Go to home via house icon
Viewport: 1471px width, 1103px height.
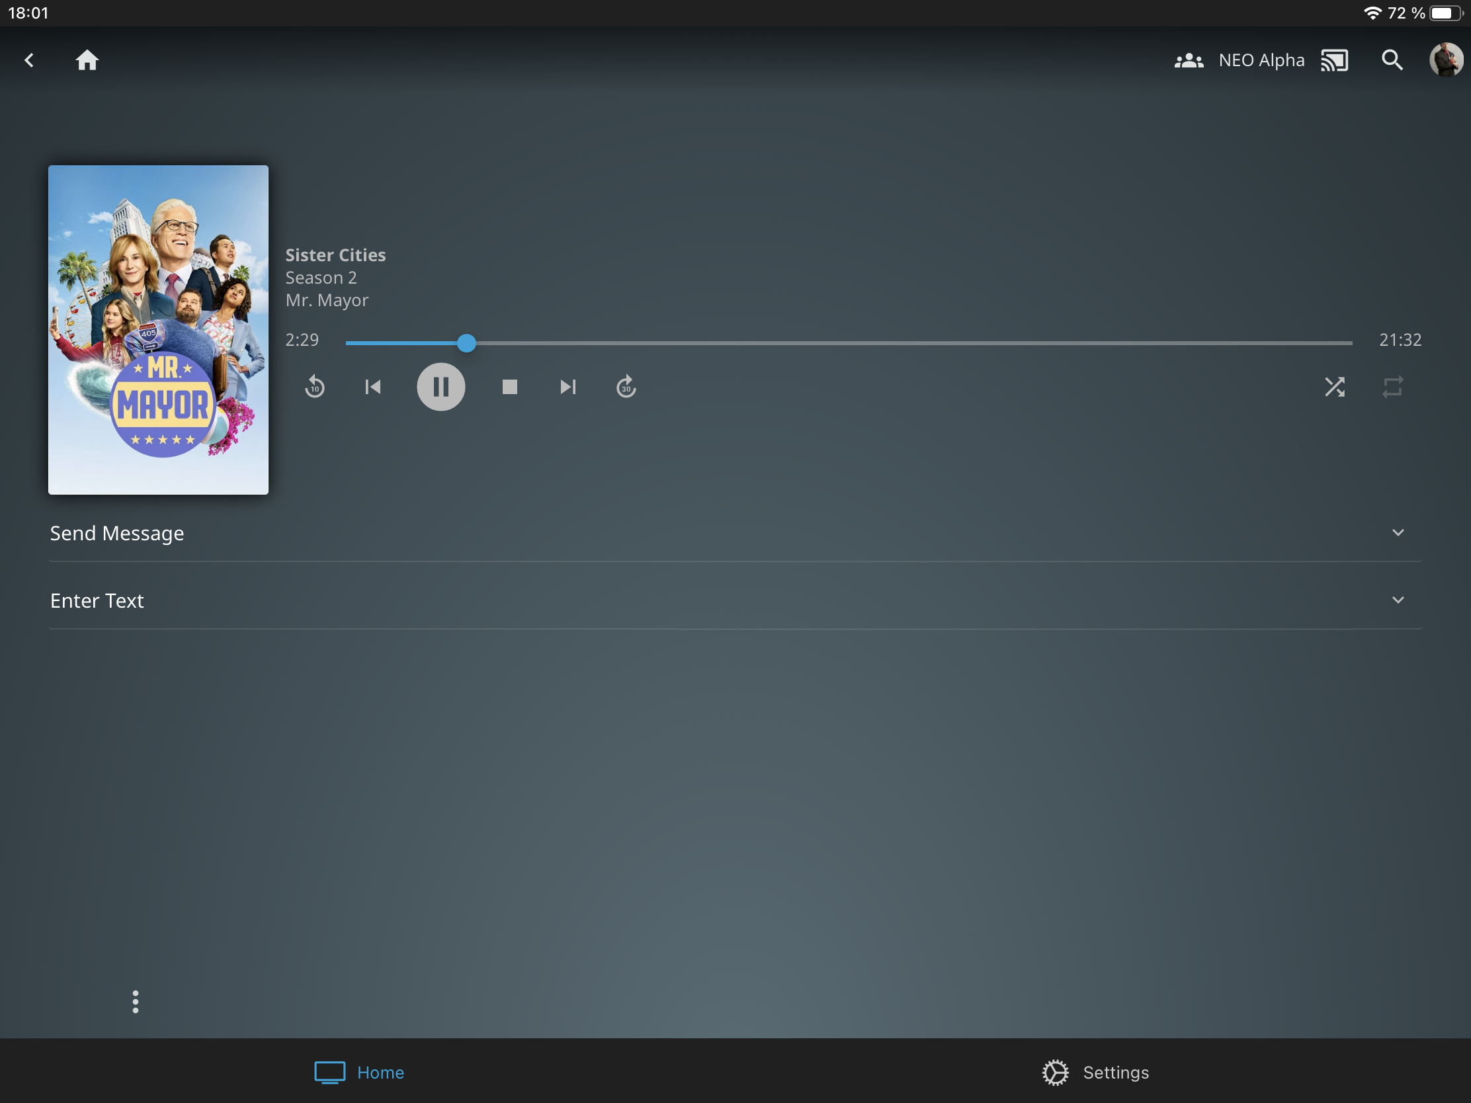[87, 60]
